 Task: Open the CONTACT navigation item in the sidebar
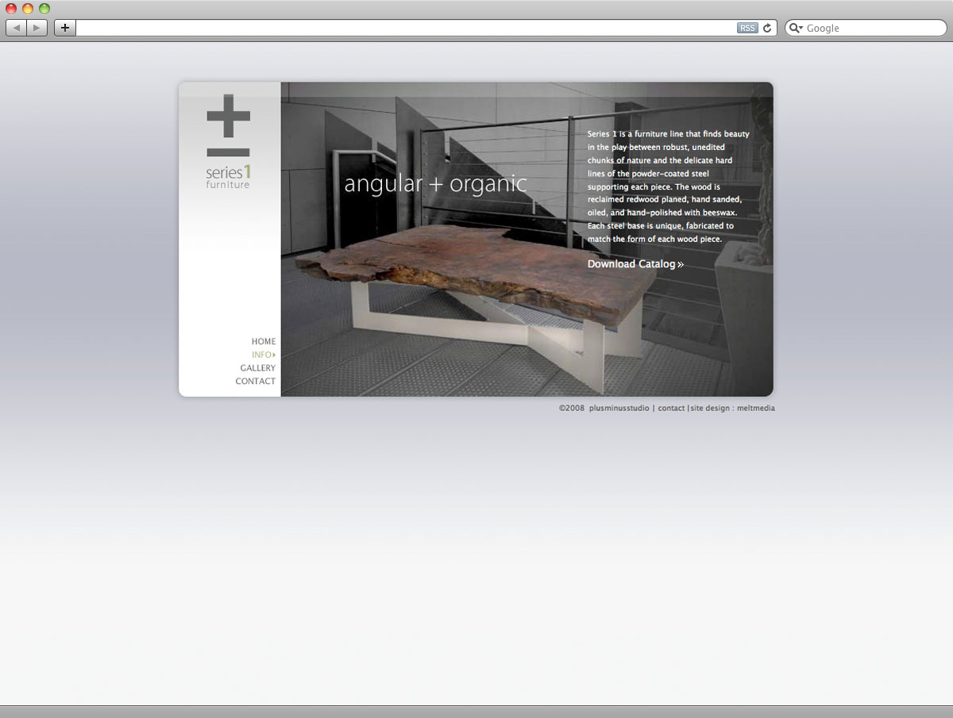click(x=256, y=382)
